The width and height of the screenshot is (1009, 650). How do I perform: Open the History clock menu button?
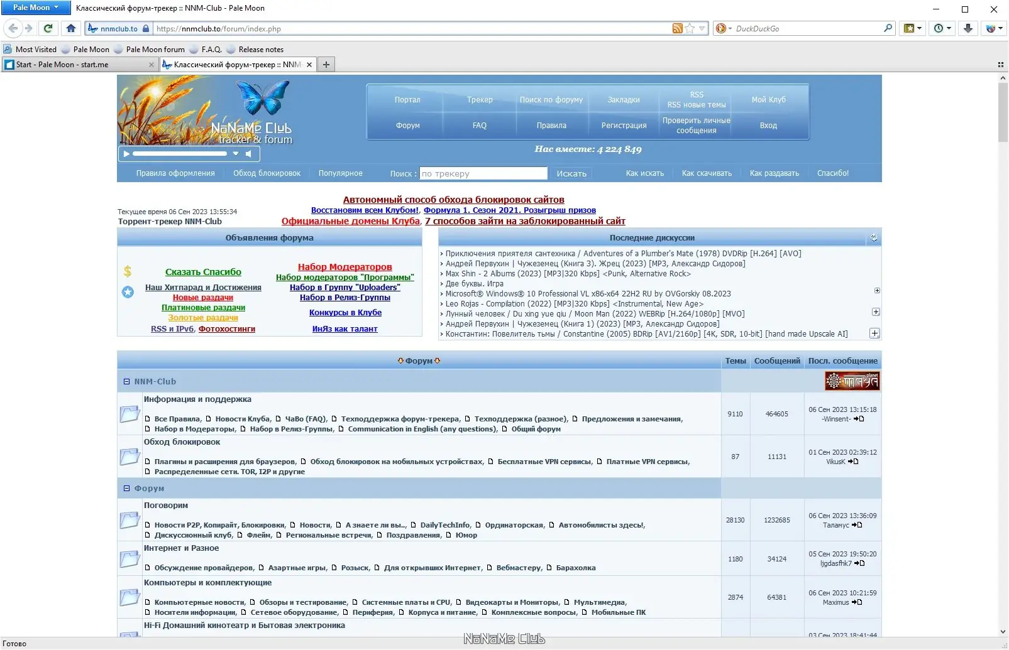tap(943, 28)
